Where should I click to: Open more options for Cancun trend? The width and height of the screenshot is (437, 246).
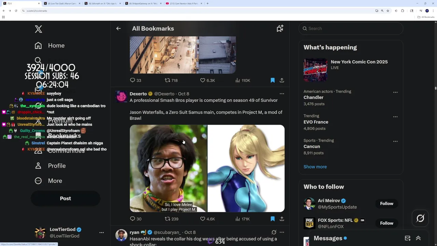395,141
